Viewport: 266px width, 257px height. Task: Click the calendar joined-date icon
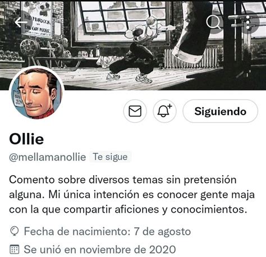click(14, 249)
